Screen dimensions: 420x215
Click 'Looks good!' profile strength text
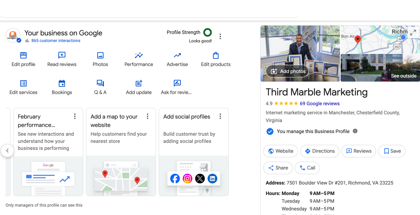coord(200,41)
